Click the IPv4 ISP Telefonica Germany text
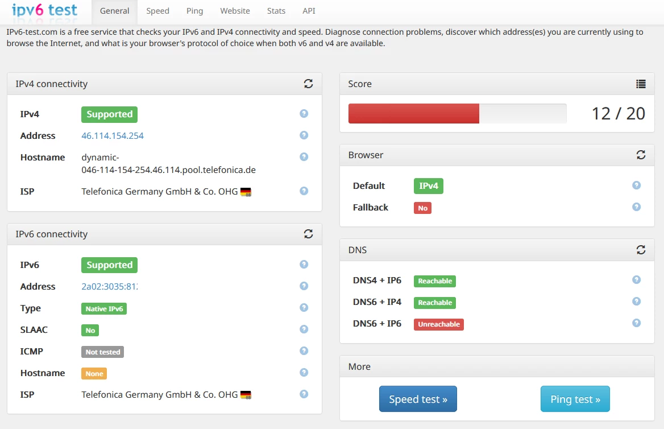The image size is (664, 429). (x=160, y=192)
